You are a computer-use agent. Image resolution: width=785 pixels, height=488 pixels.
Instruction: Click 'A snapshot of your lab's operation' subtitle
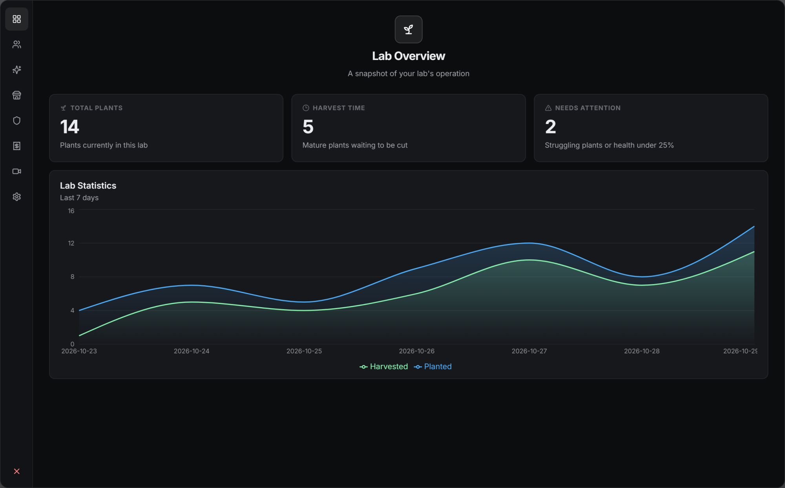pos(409,73)
